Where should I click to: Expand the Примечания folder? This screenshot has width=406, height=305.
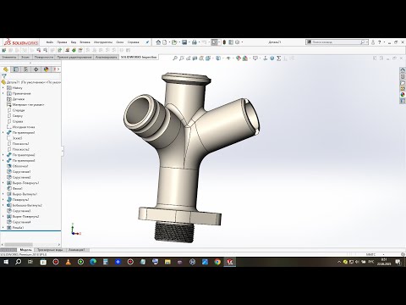[3, 93]
